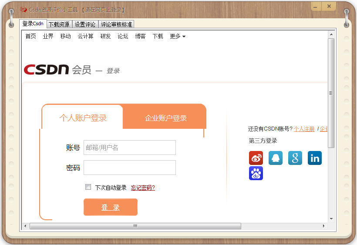Click the 登录 button
Image resolution: width=357 pixels, height=245 pixels.
[111, 207]
